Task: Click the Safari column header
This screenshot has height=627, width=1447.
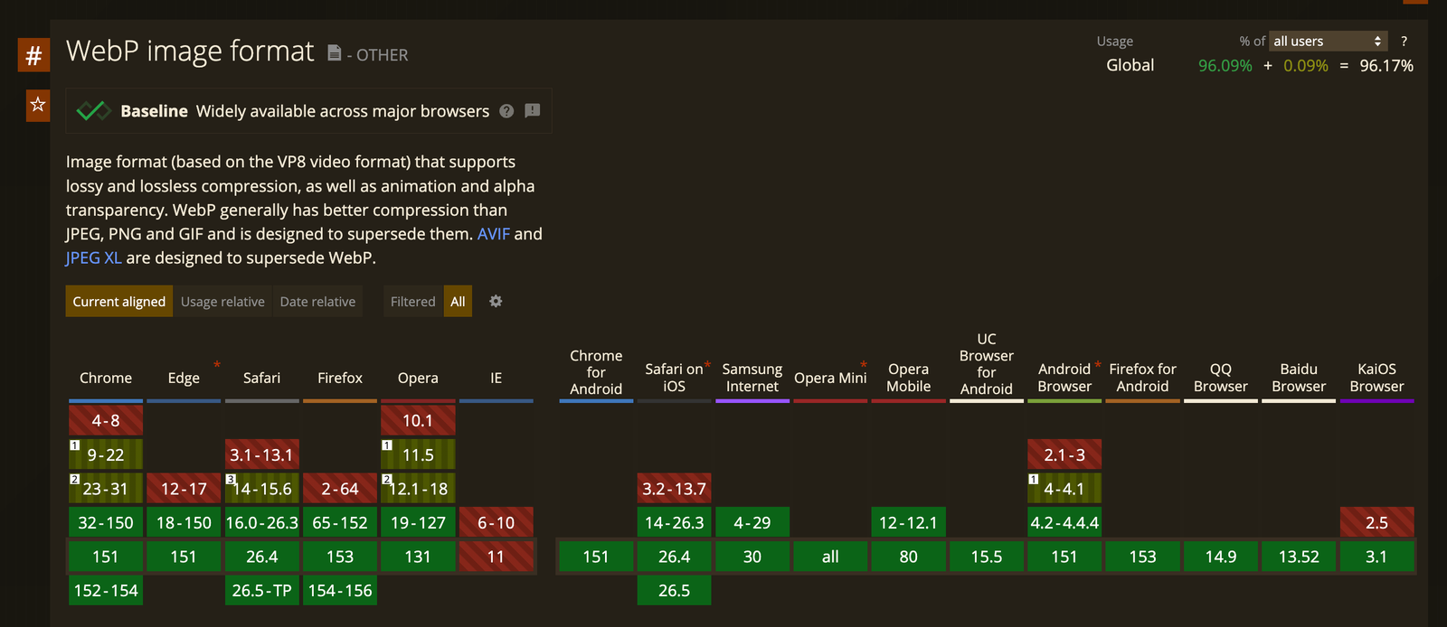Action: pos(261,379)
